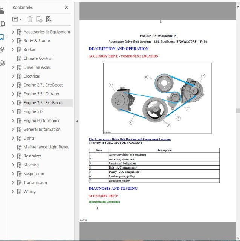The image size is (240, 241).
Task: Open the Engine Performance bookmark label
Action: pyautogui.click(x=42, y=120)
